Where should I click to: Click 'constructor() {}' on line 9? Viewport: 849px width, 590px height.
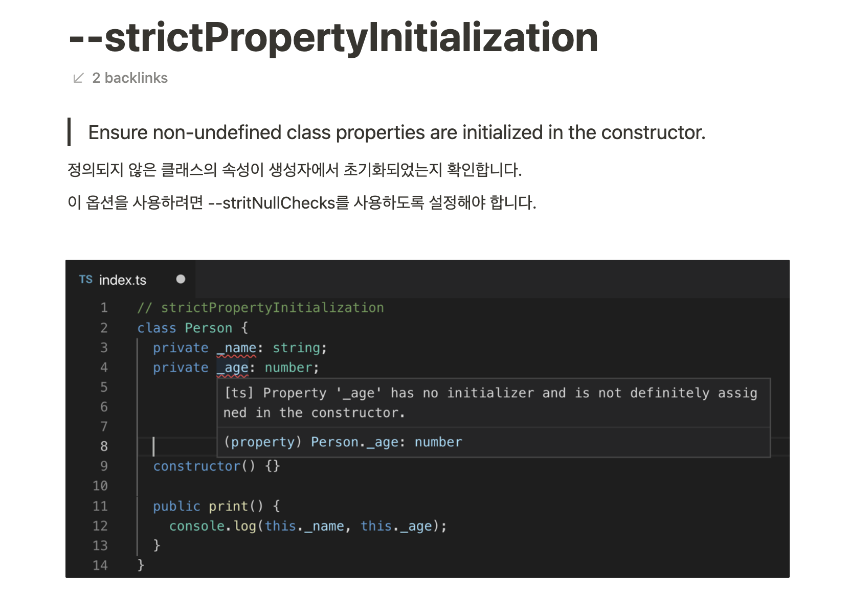(216, 466)
